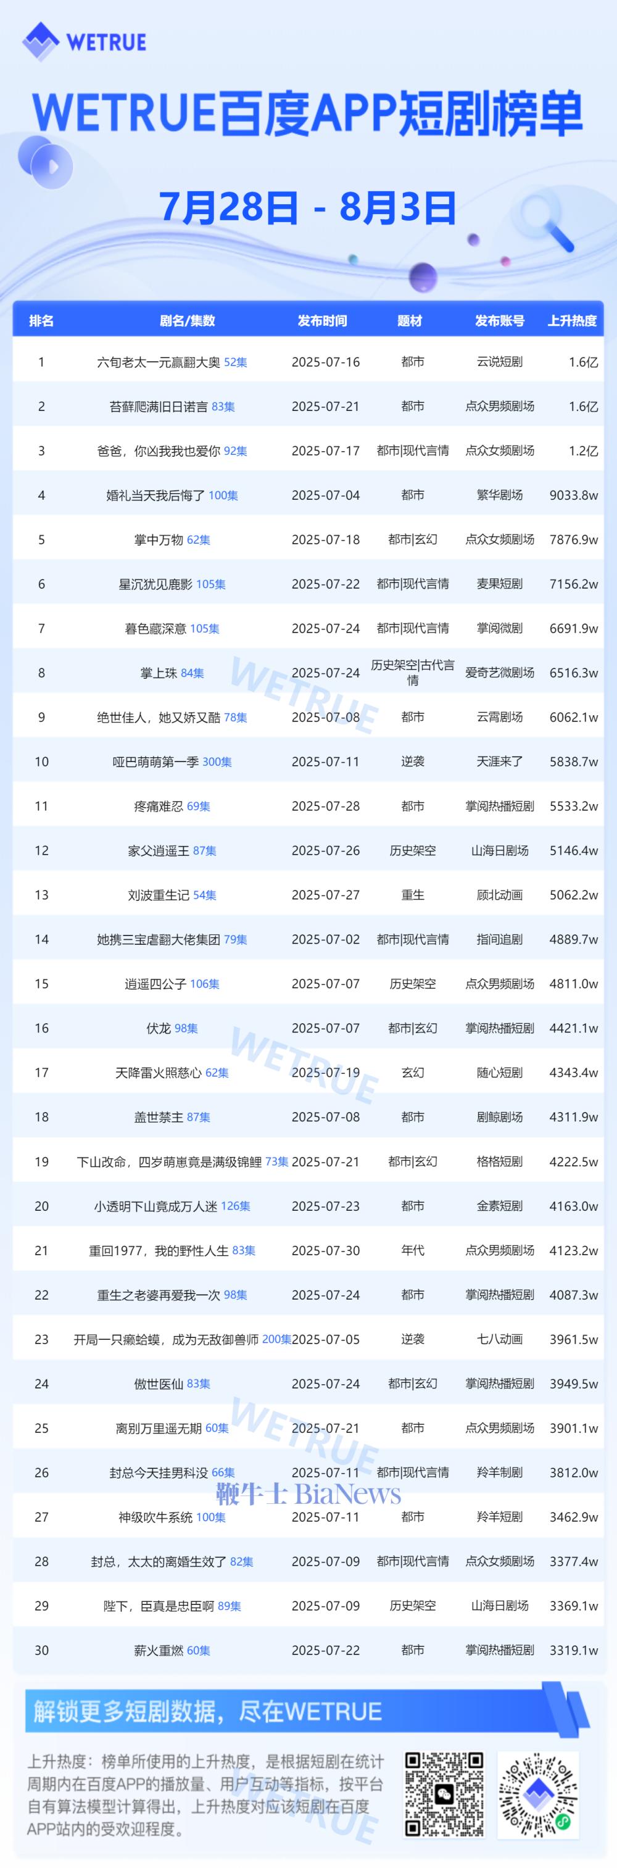
Task: Click the 发布账号 column header
Action: 500,320
